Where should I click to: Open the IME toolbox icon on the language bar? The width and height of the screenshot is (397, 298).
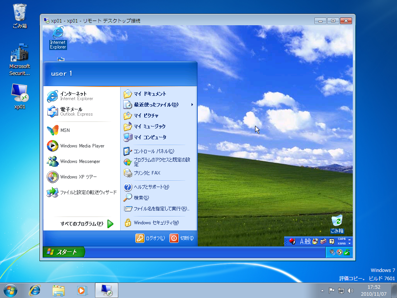(x=323, y=241)
